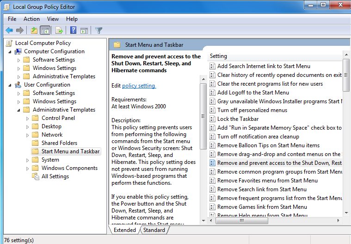
Task: Click the Computer Configuration computer icon
Action: pyautogui.click(x=18, y=51)
